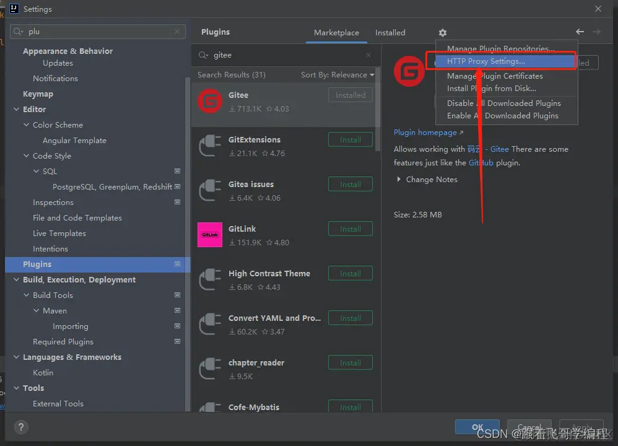Click the large Gitee logo in details
This screenshot has height=446, width=618.
[409, 71]
